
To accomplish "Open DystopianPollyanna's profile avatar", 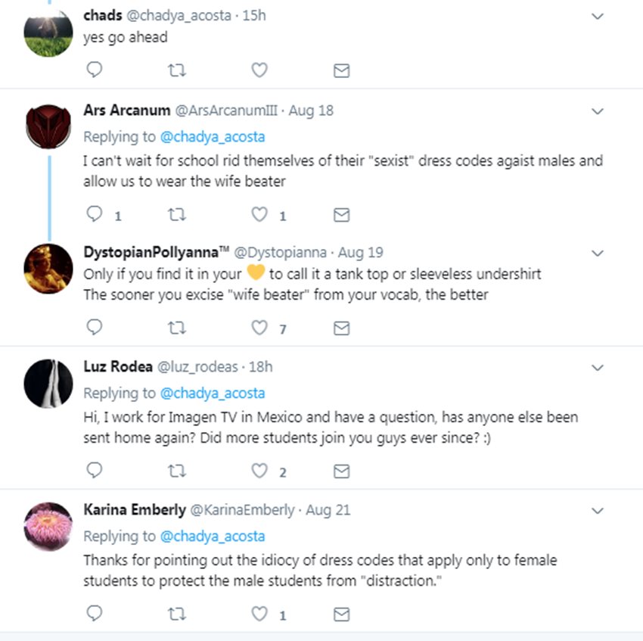I will click(48, 269).
